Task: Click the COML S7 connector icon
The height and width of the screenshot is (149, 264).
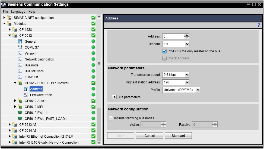Action: tap(20, 48)
